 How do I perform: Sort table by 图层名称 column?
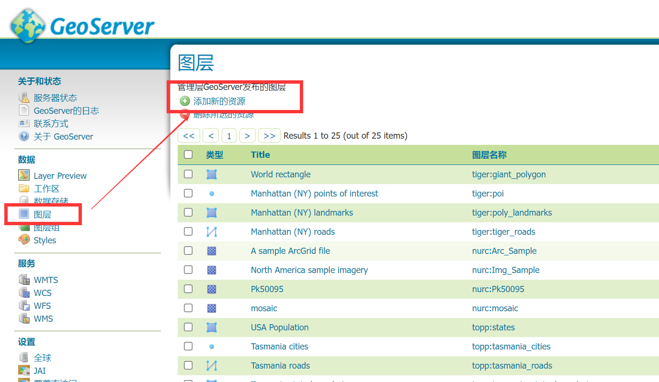click(x=489, y=155)
